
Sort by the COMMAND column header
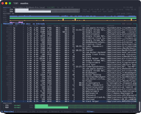point(110,26)
